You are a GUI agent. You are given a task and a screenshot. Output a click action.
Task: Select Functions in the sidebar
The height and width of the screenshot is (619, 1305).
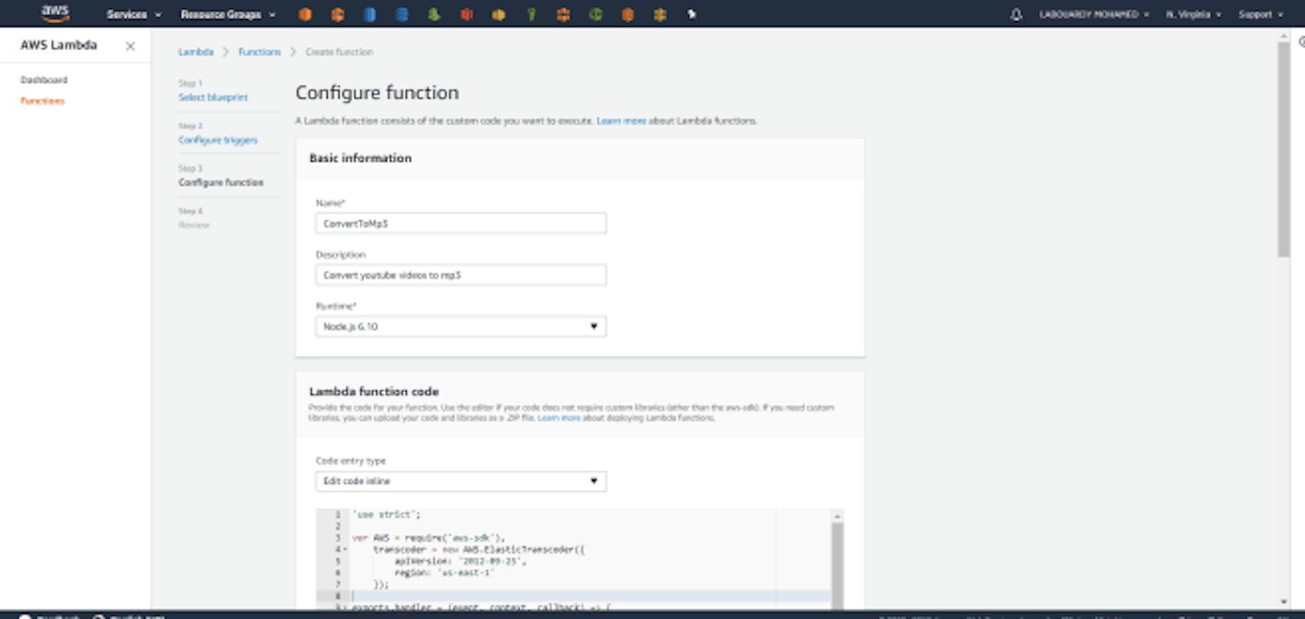point(42,101)
